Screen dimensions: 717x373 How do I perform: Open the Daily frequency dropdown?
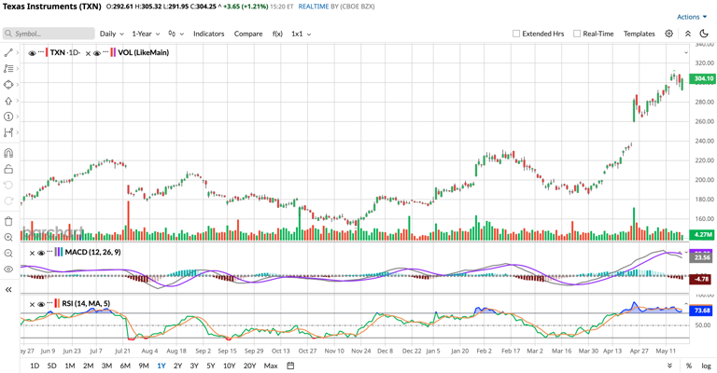pos(112,34)
